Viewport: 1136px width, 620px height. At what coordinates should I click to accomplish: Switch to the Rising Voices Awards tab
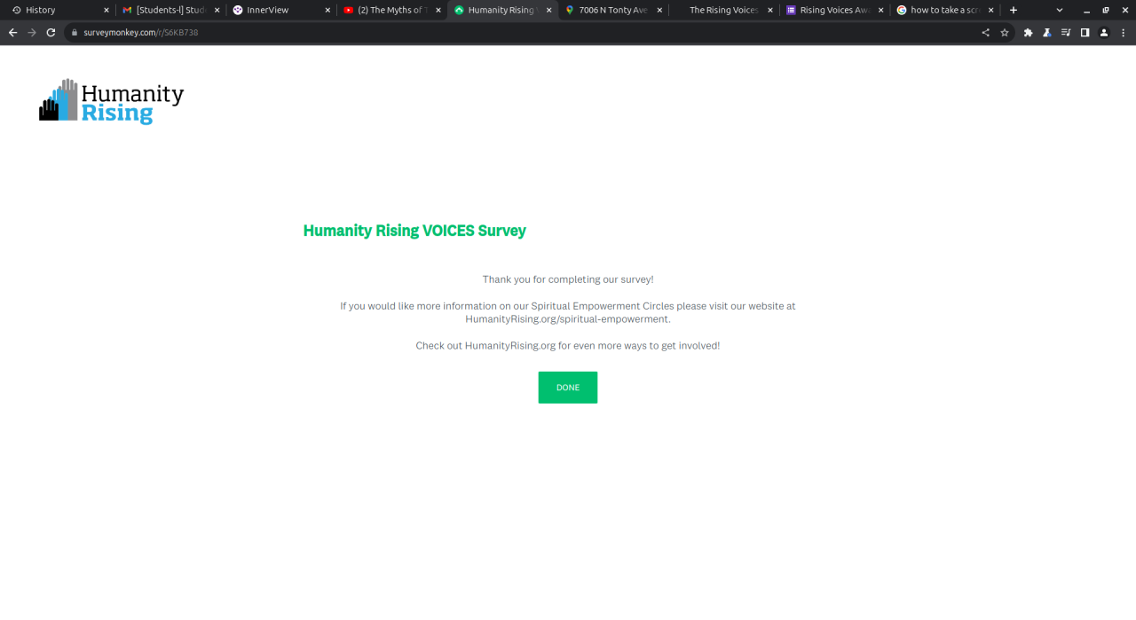coord(835,11)
